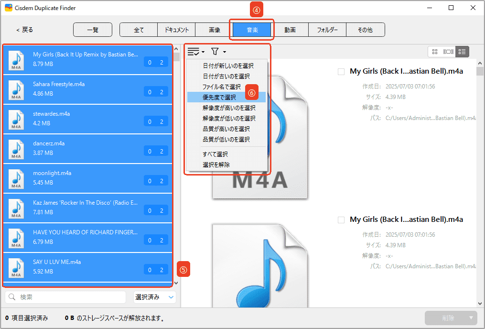Open the filter funnel icon
This screenshot has width=485, height=329.
[215, 52]
